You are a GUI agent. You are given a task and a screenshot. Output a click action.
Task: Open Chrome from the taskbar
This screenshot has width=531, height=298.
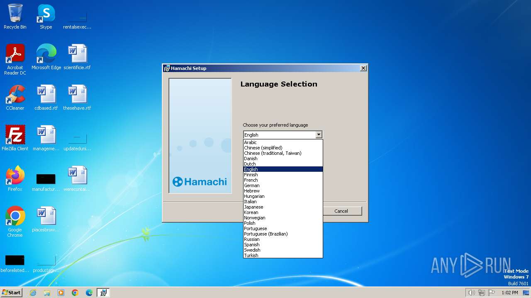click(75, 293)
